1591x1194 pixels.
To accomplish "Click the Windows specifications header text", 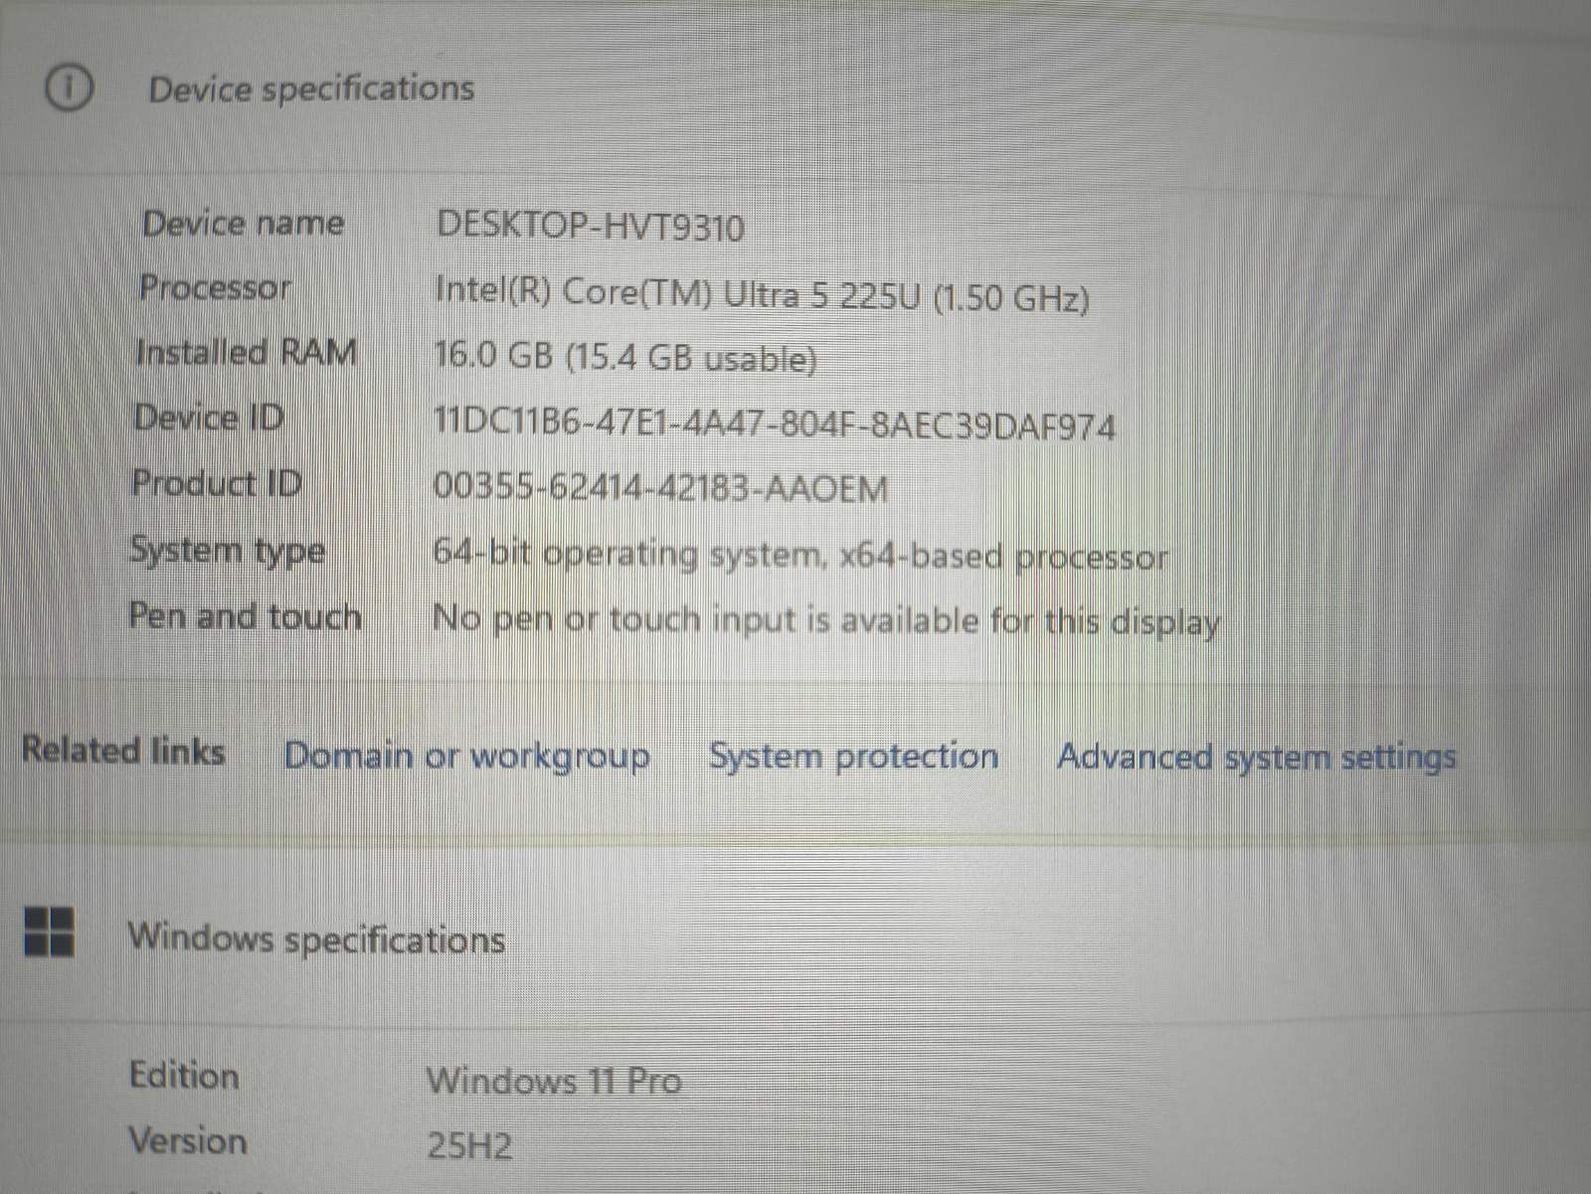I will 316,937.
